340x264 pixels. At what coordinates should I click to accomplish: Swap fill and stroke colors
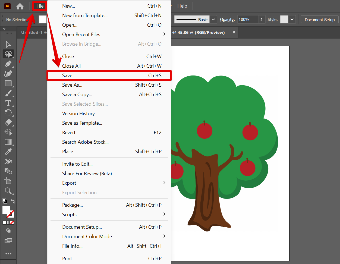pyautogui.click(x=13, y=201)
